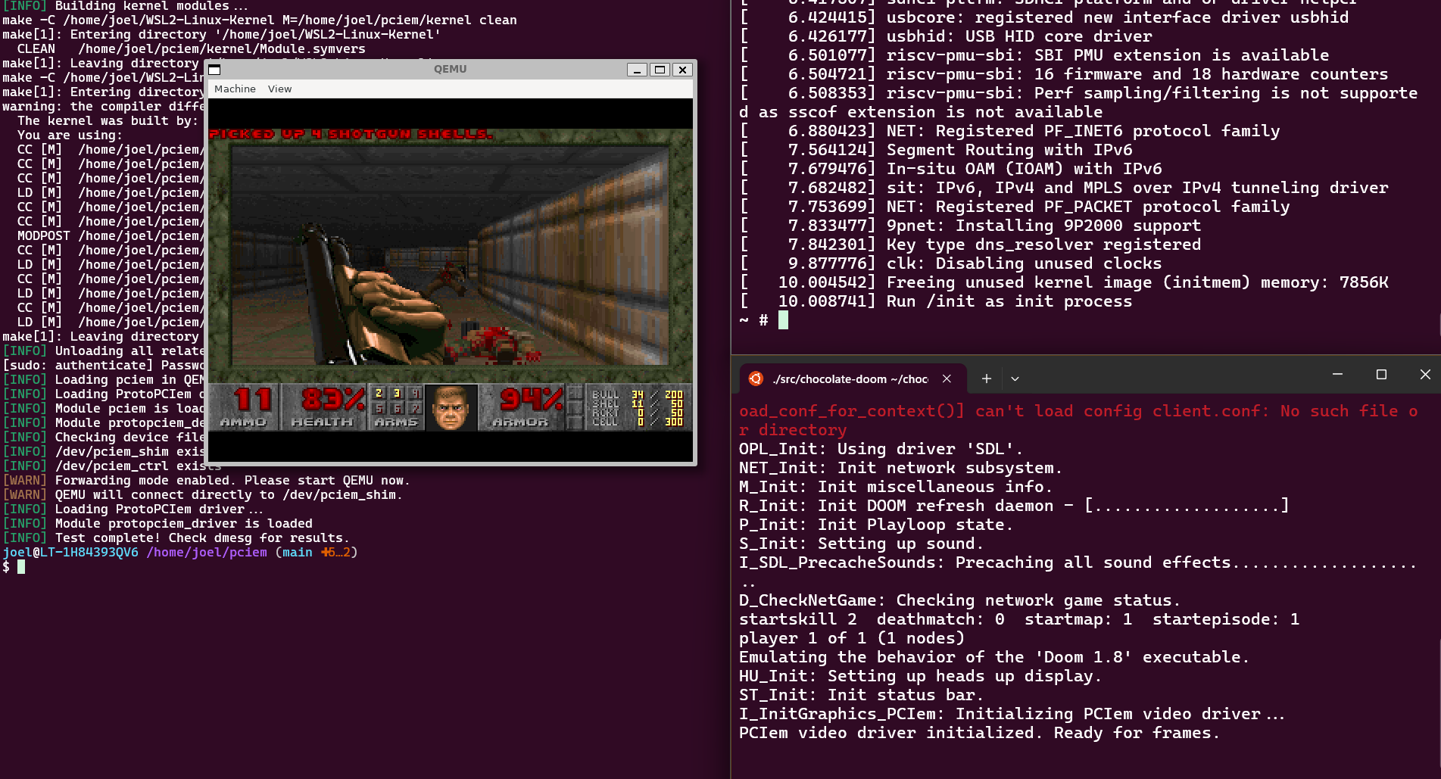Screen dimensions: 1441x779
Task: Click the Doom ammo counter showing 11
Action: 252,400
